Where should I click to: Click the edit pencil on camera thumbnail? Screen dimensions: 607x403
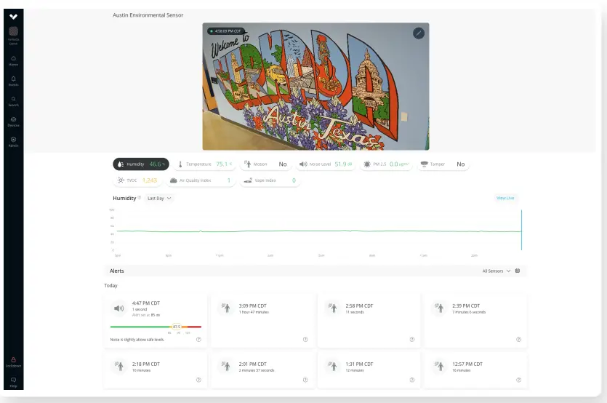pos(419,33)
